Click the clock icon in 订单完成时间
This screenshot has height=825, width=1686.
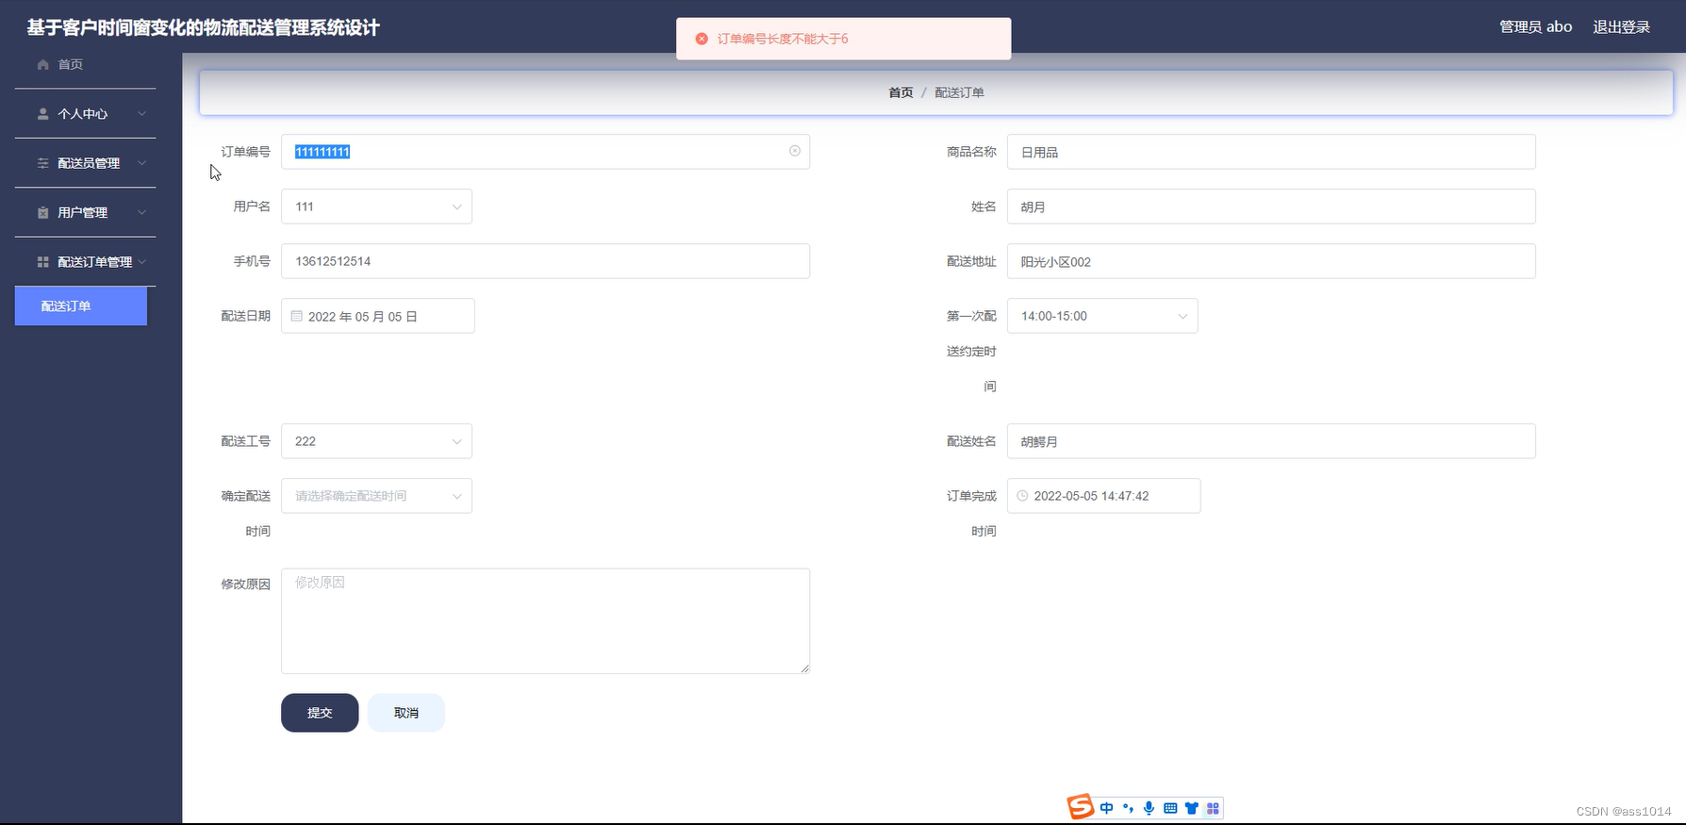[x=1022, y=496]
